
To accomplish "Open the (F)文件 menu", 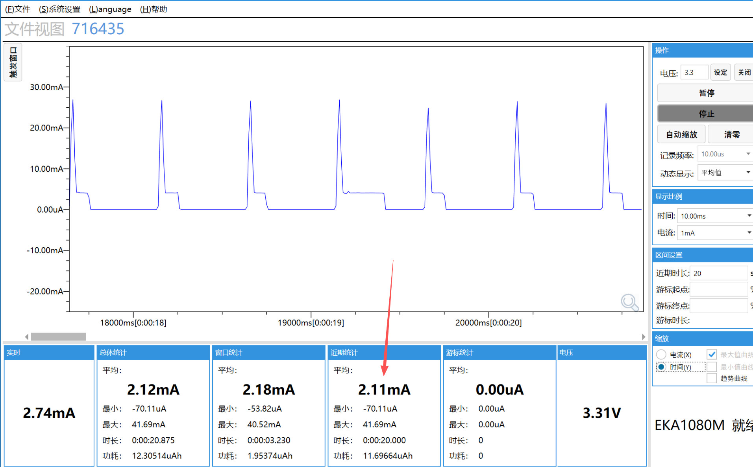I will (x=18, y=9).
